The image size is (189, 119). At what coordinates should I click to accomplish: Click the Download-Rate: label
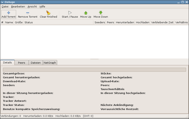pyautogui.click(x=14, y=81)
